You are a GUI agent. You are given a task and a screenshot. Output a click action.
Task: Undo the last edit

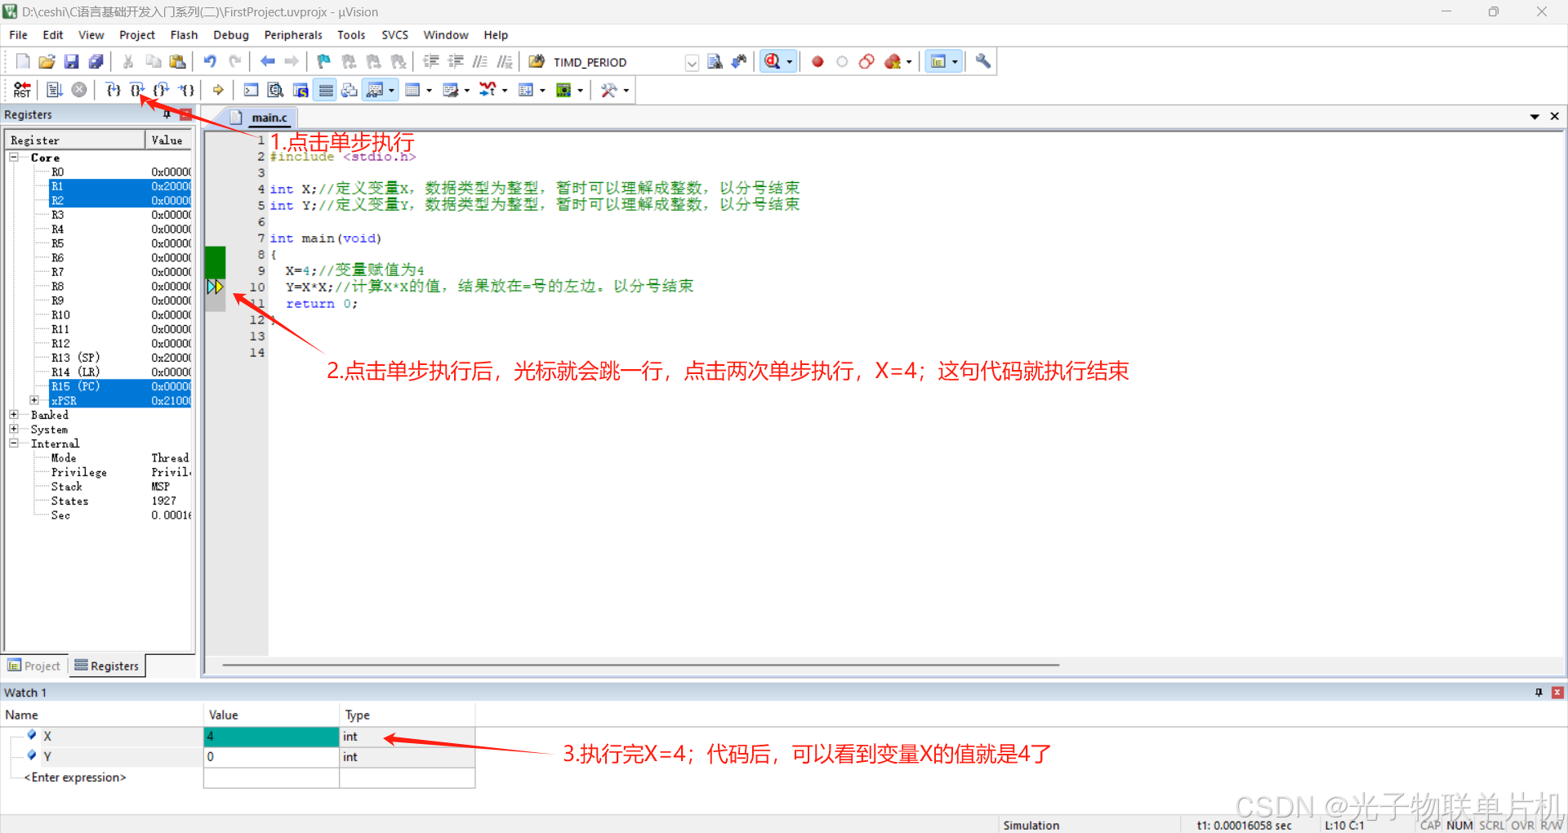point(210,61)
